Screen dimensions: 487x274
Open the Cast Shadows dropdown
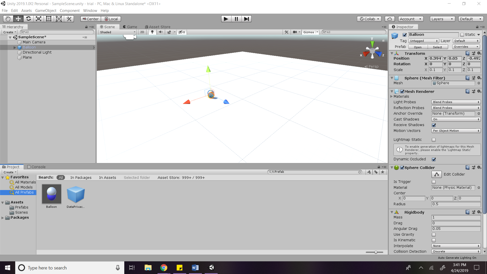point(456,119)
